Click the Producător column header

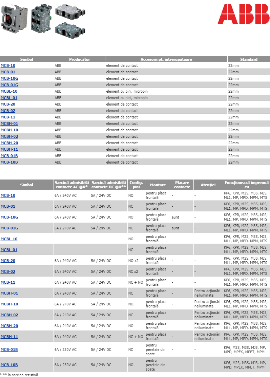coord(79,59)
